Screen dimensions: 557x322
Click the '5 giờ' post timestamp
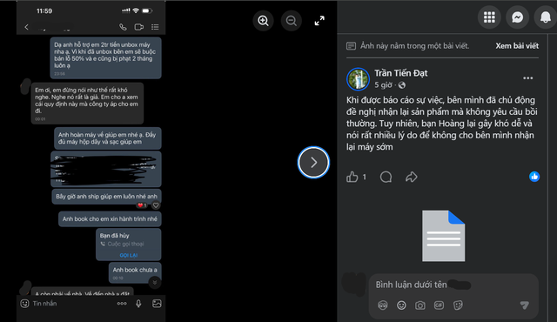pos(383,85)
